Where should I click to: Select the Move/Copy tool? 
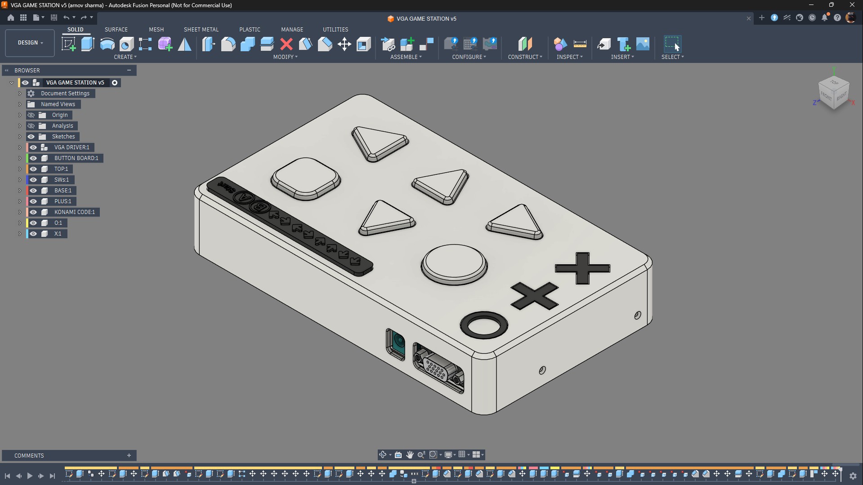point(344,44)
